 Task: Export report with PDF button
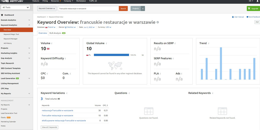pyautogui.click(x=257, y=22)
